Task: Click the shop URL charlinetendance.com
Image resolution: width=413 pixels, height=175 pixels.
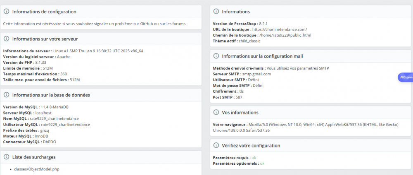Action: [279, 30]
